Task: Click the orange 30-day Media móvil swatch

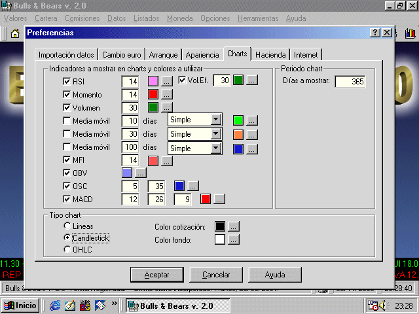Action: pyautogui.click(x=238, y=135)
